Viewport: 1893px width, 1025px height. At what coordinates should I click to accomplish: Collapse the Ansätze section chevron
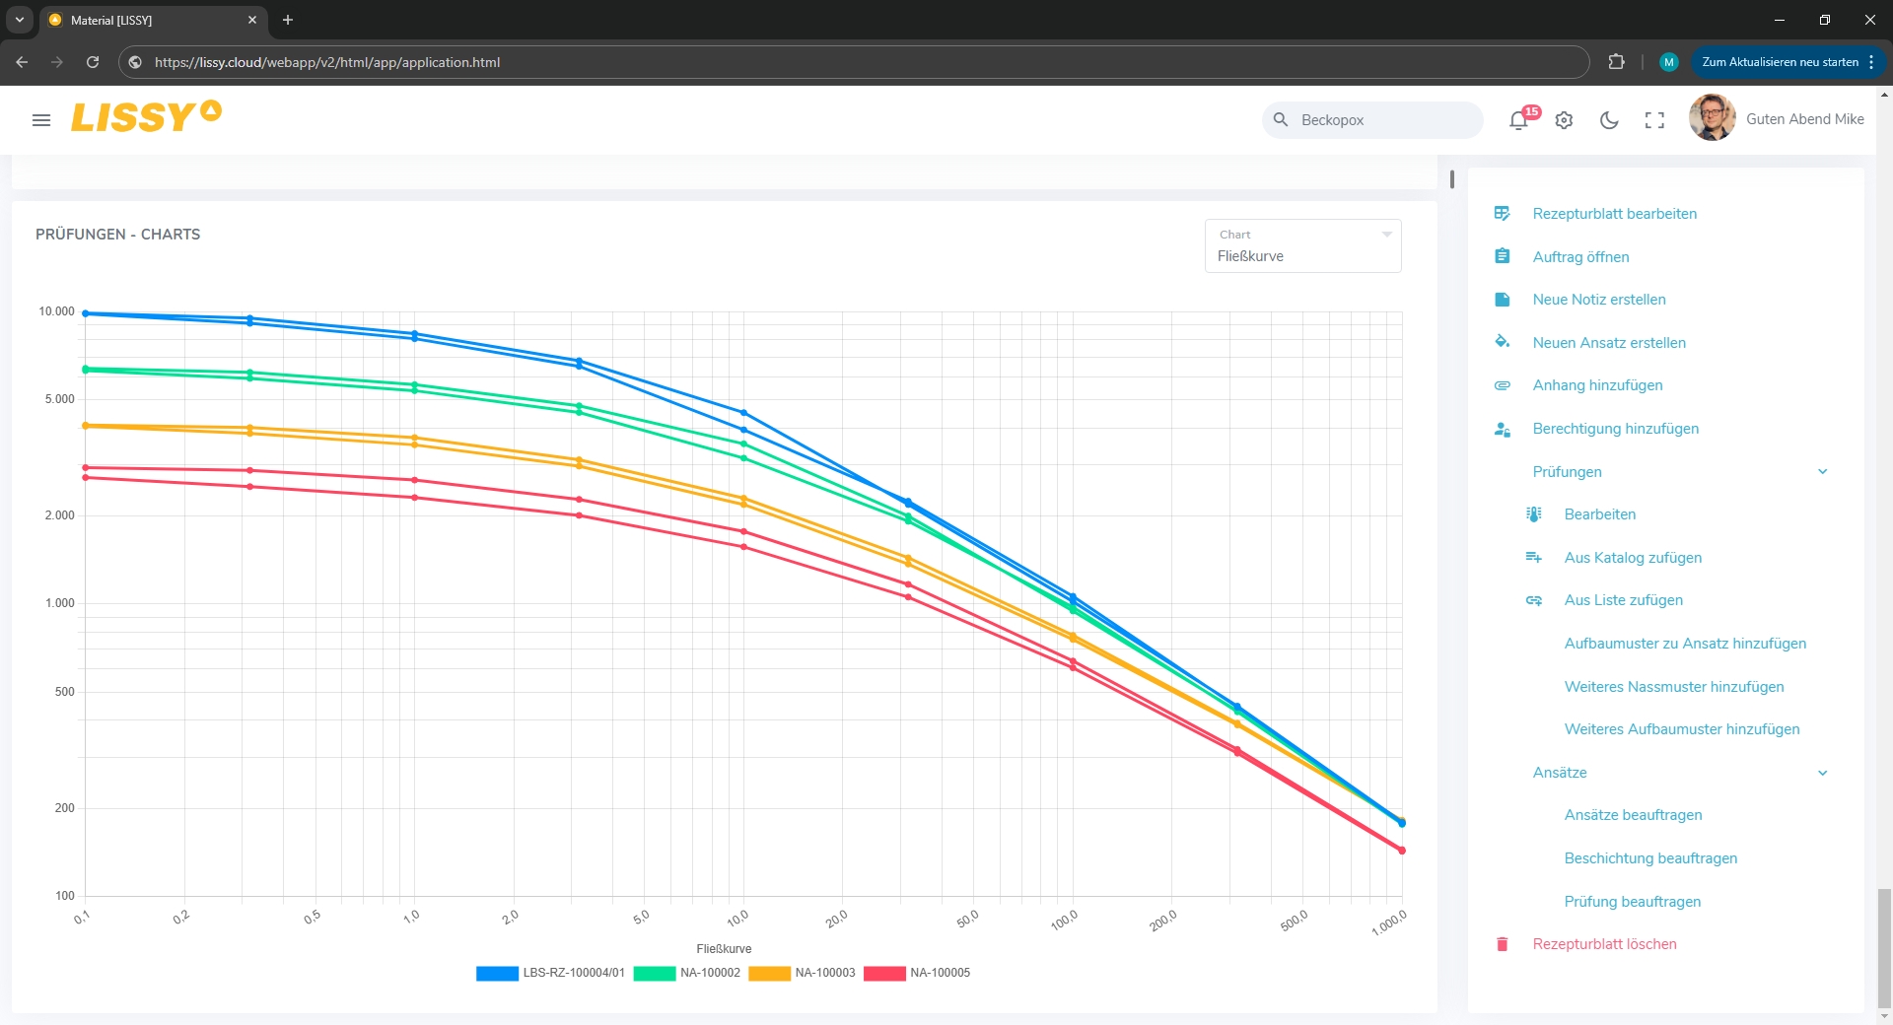point(1822,773)
